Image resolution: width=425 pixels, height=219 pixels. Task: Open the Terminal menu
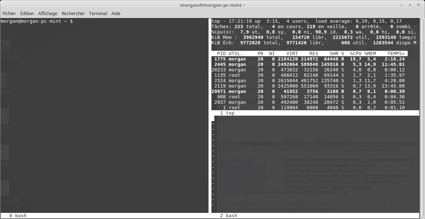pos(98,13)
